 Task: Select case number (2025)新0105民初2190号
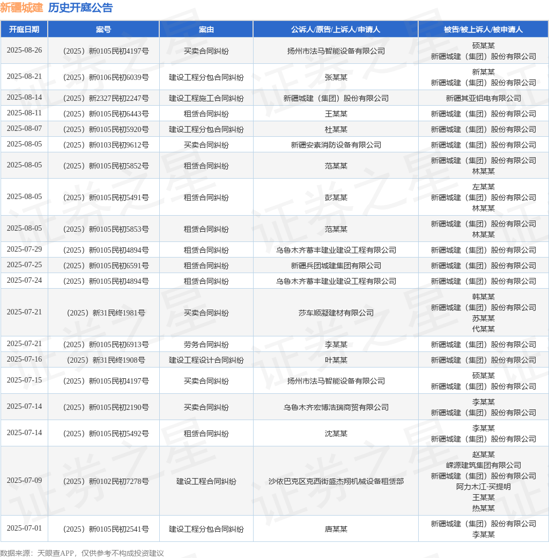pyautogui.click(x=106, y=407)
